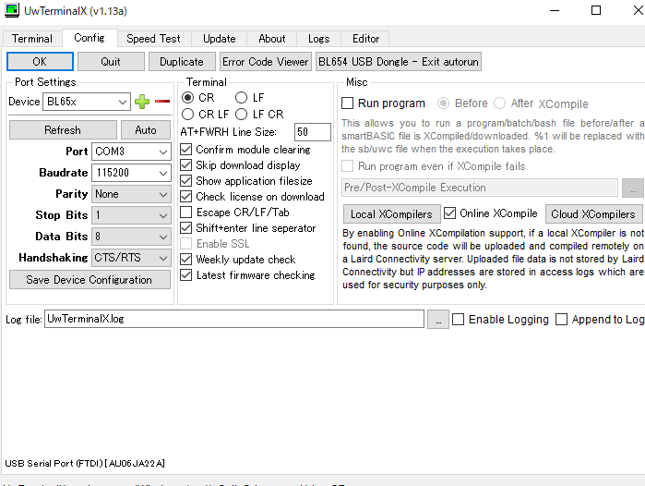The height and width of the screenshot is (486, 645).
Task: Click the Refresh ports button
Action: [63, 130]
